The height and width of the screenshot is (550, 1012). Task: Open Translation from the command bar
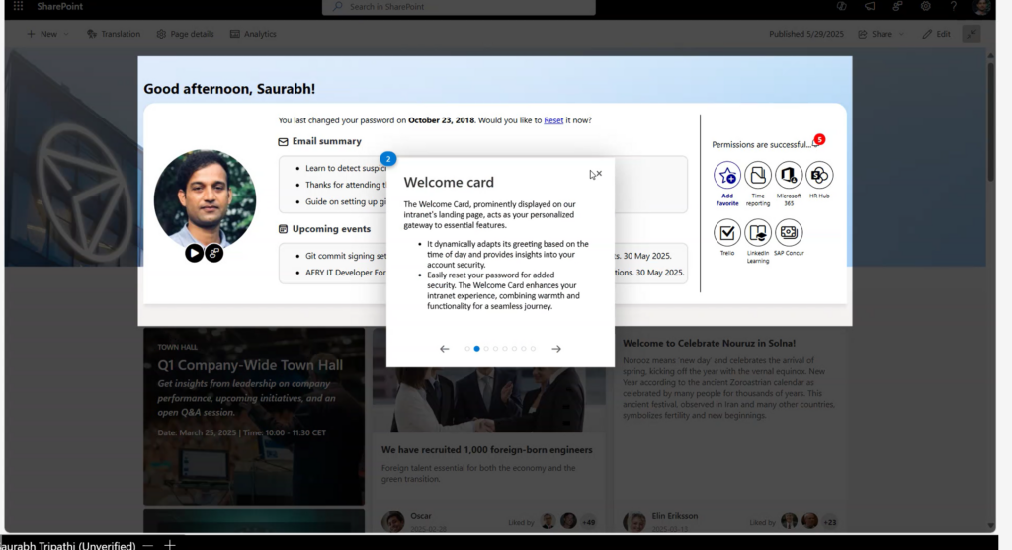(x=114, y=34)
